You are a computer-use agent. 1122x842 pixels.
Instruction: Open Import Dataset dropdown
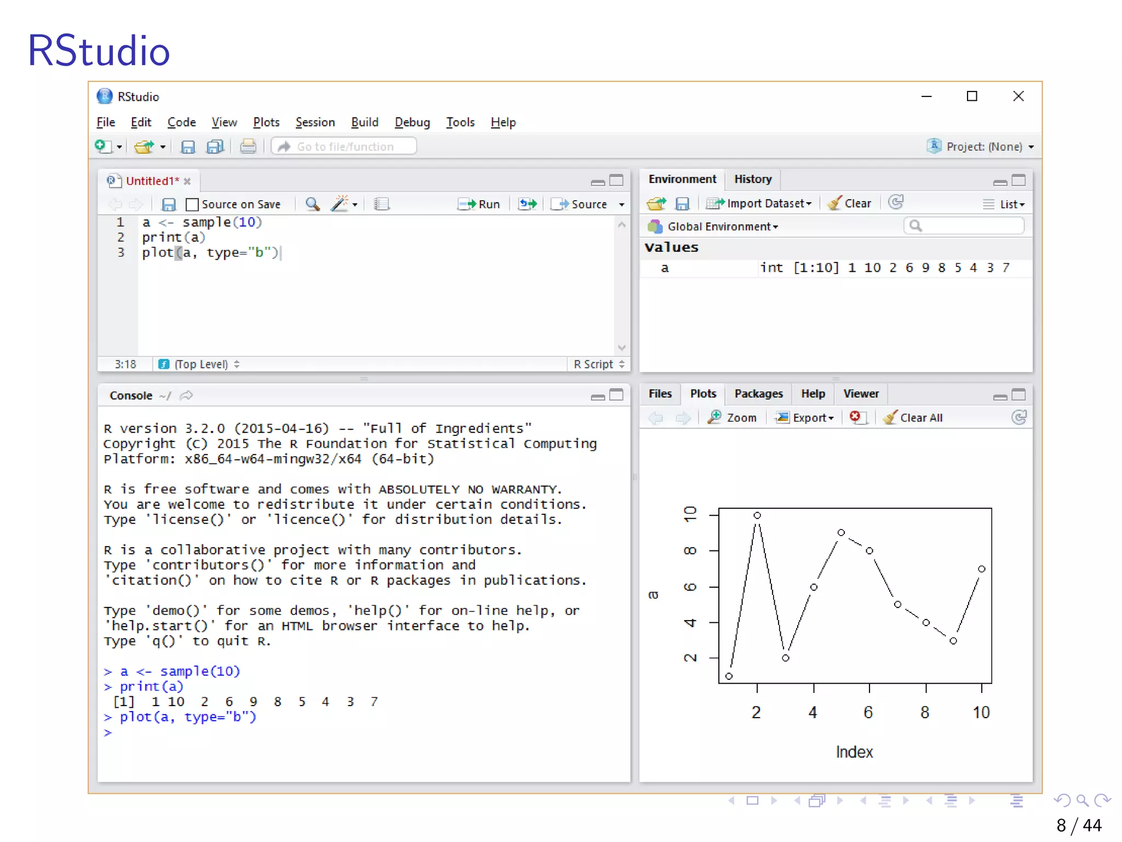[x=759, y=203]
